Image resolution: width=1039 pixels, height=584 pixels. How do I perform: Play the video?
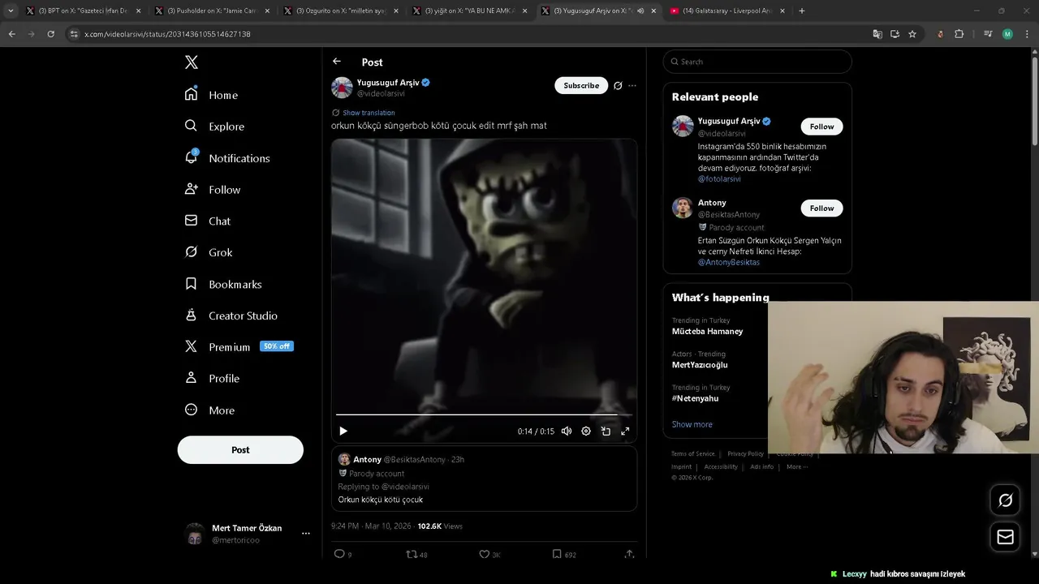pos(343,432)
